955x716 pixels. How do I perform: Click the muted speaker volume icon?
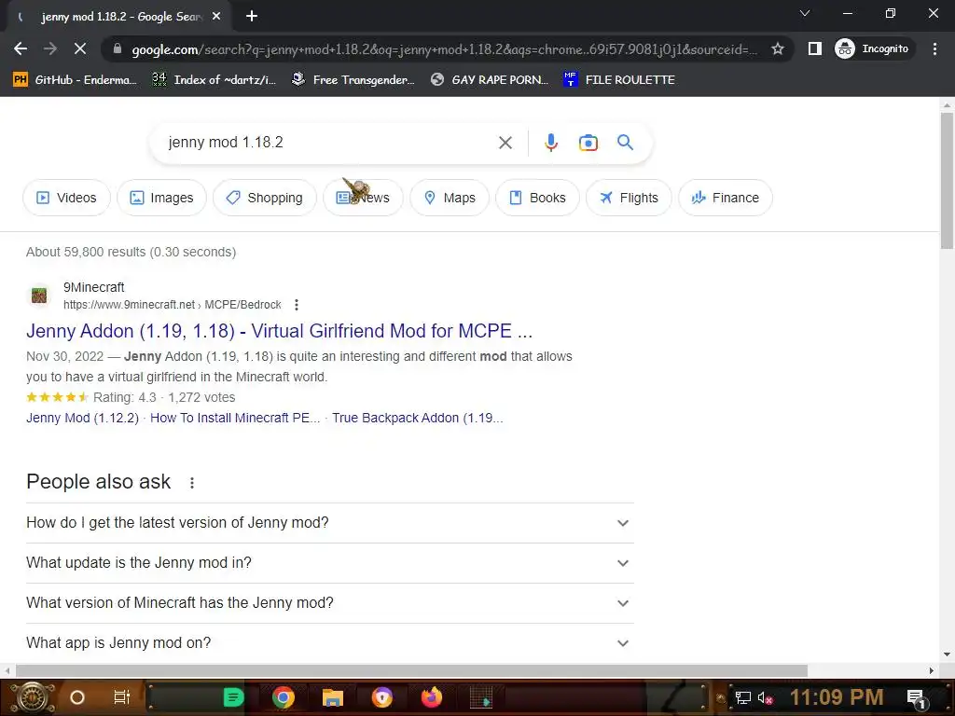click(765, 697)
